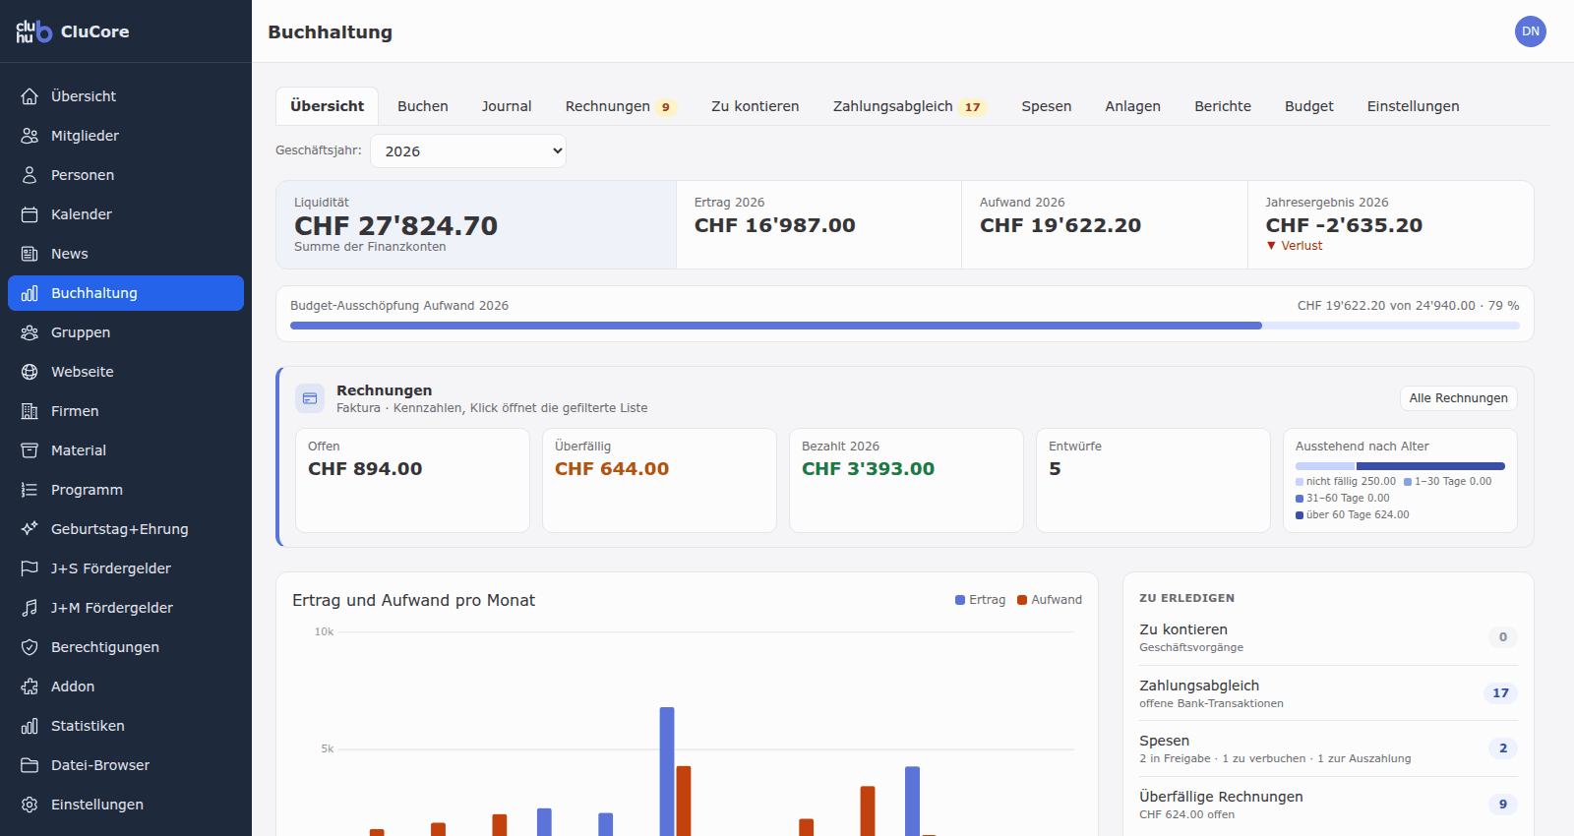Click the J+S Fördergelder flag icon
This screenshot has height=836, width=1574.
click(x=30, y=568)
